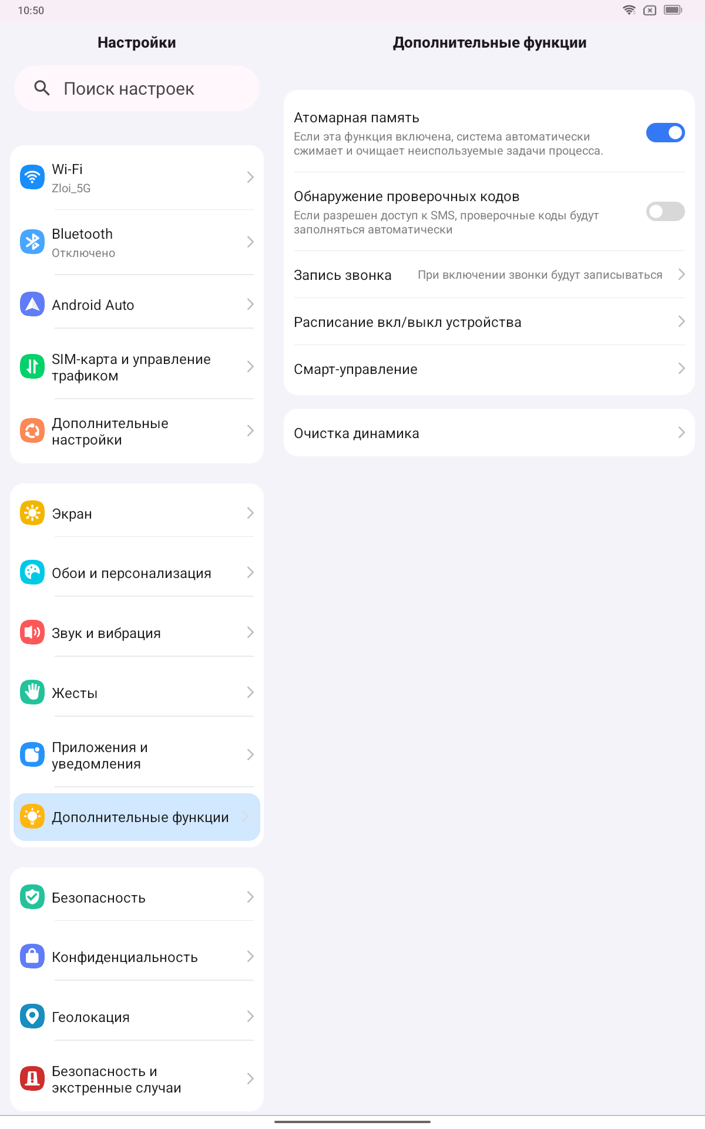Expand Запись звонка chevron
The width and height of the screenshot is (705, 1129).
(x=681, y=275)
